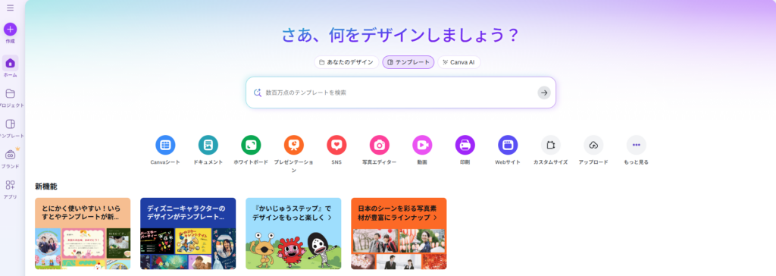
Task: Open the 写真エディター camera icon
Action: pos(380,145)
